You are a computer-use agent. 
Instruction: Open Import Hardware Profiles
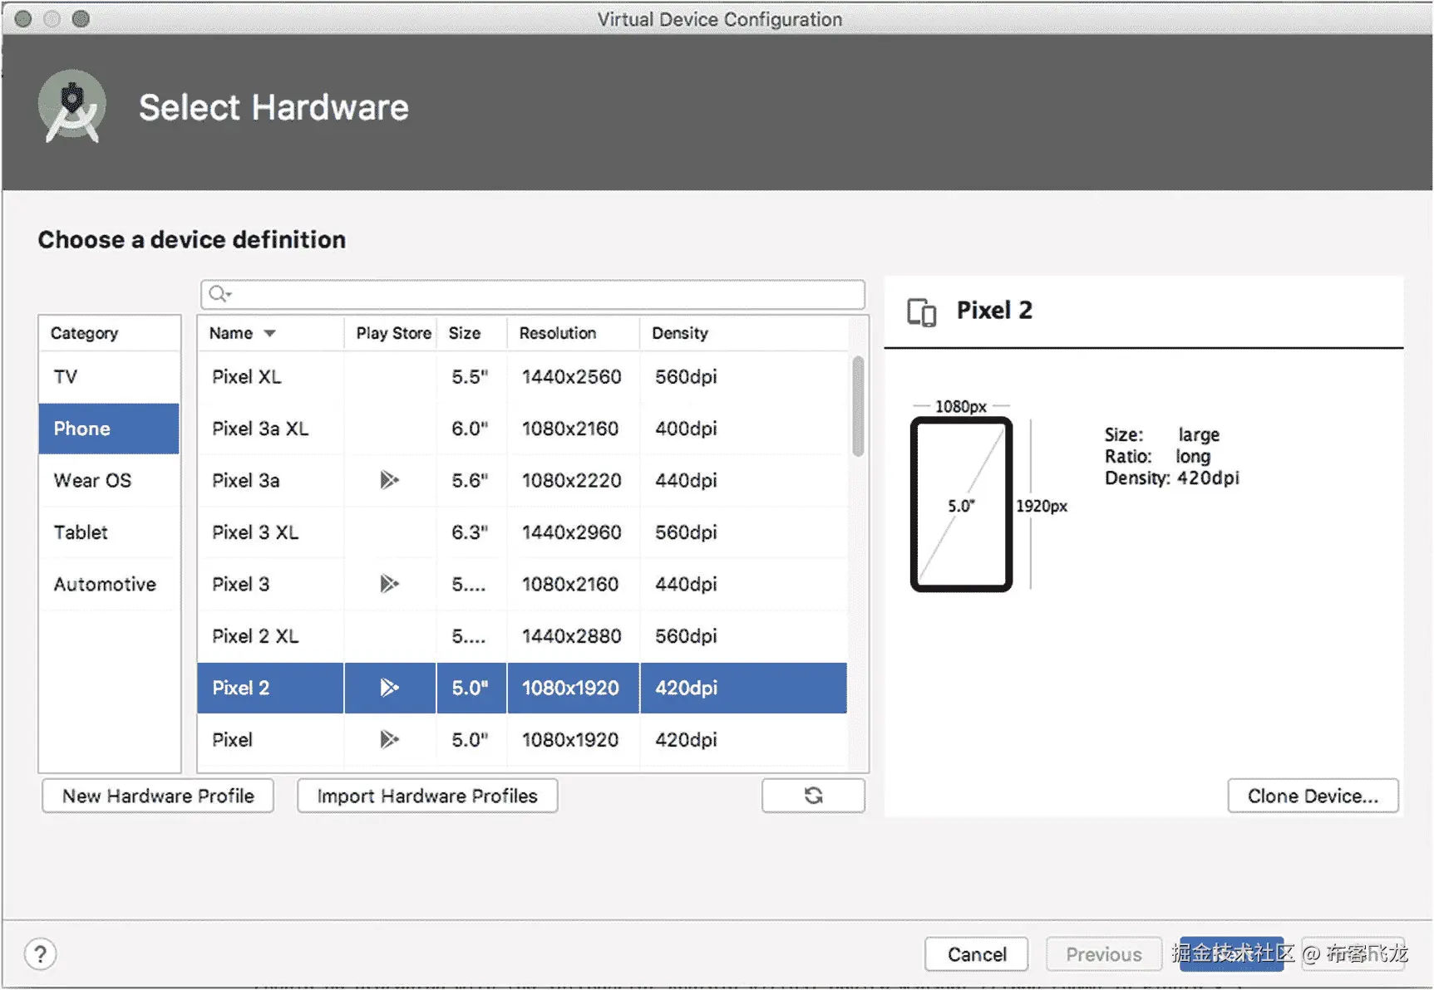pos(427,796)
